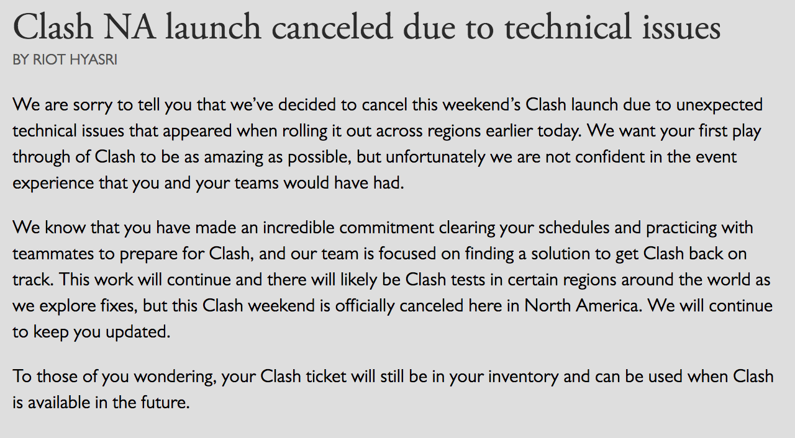Open the "BY RIOT HYASRI" author byline
795x438 pixels.
(65, 60)
